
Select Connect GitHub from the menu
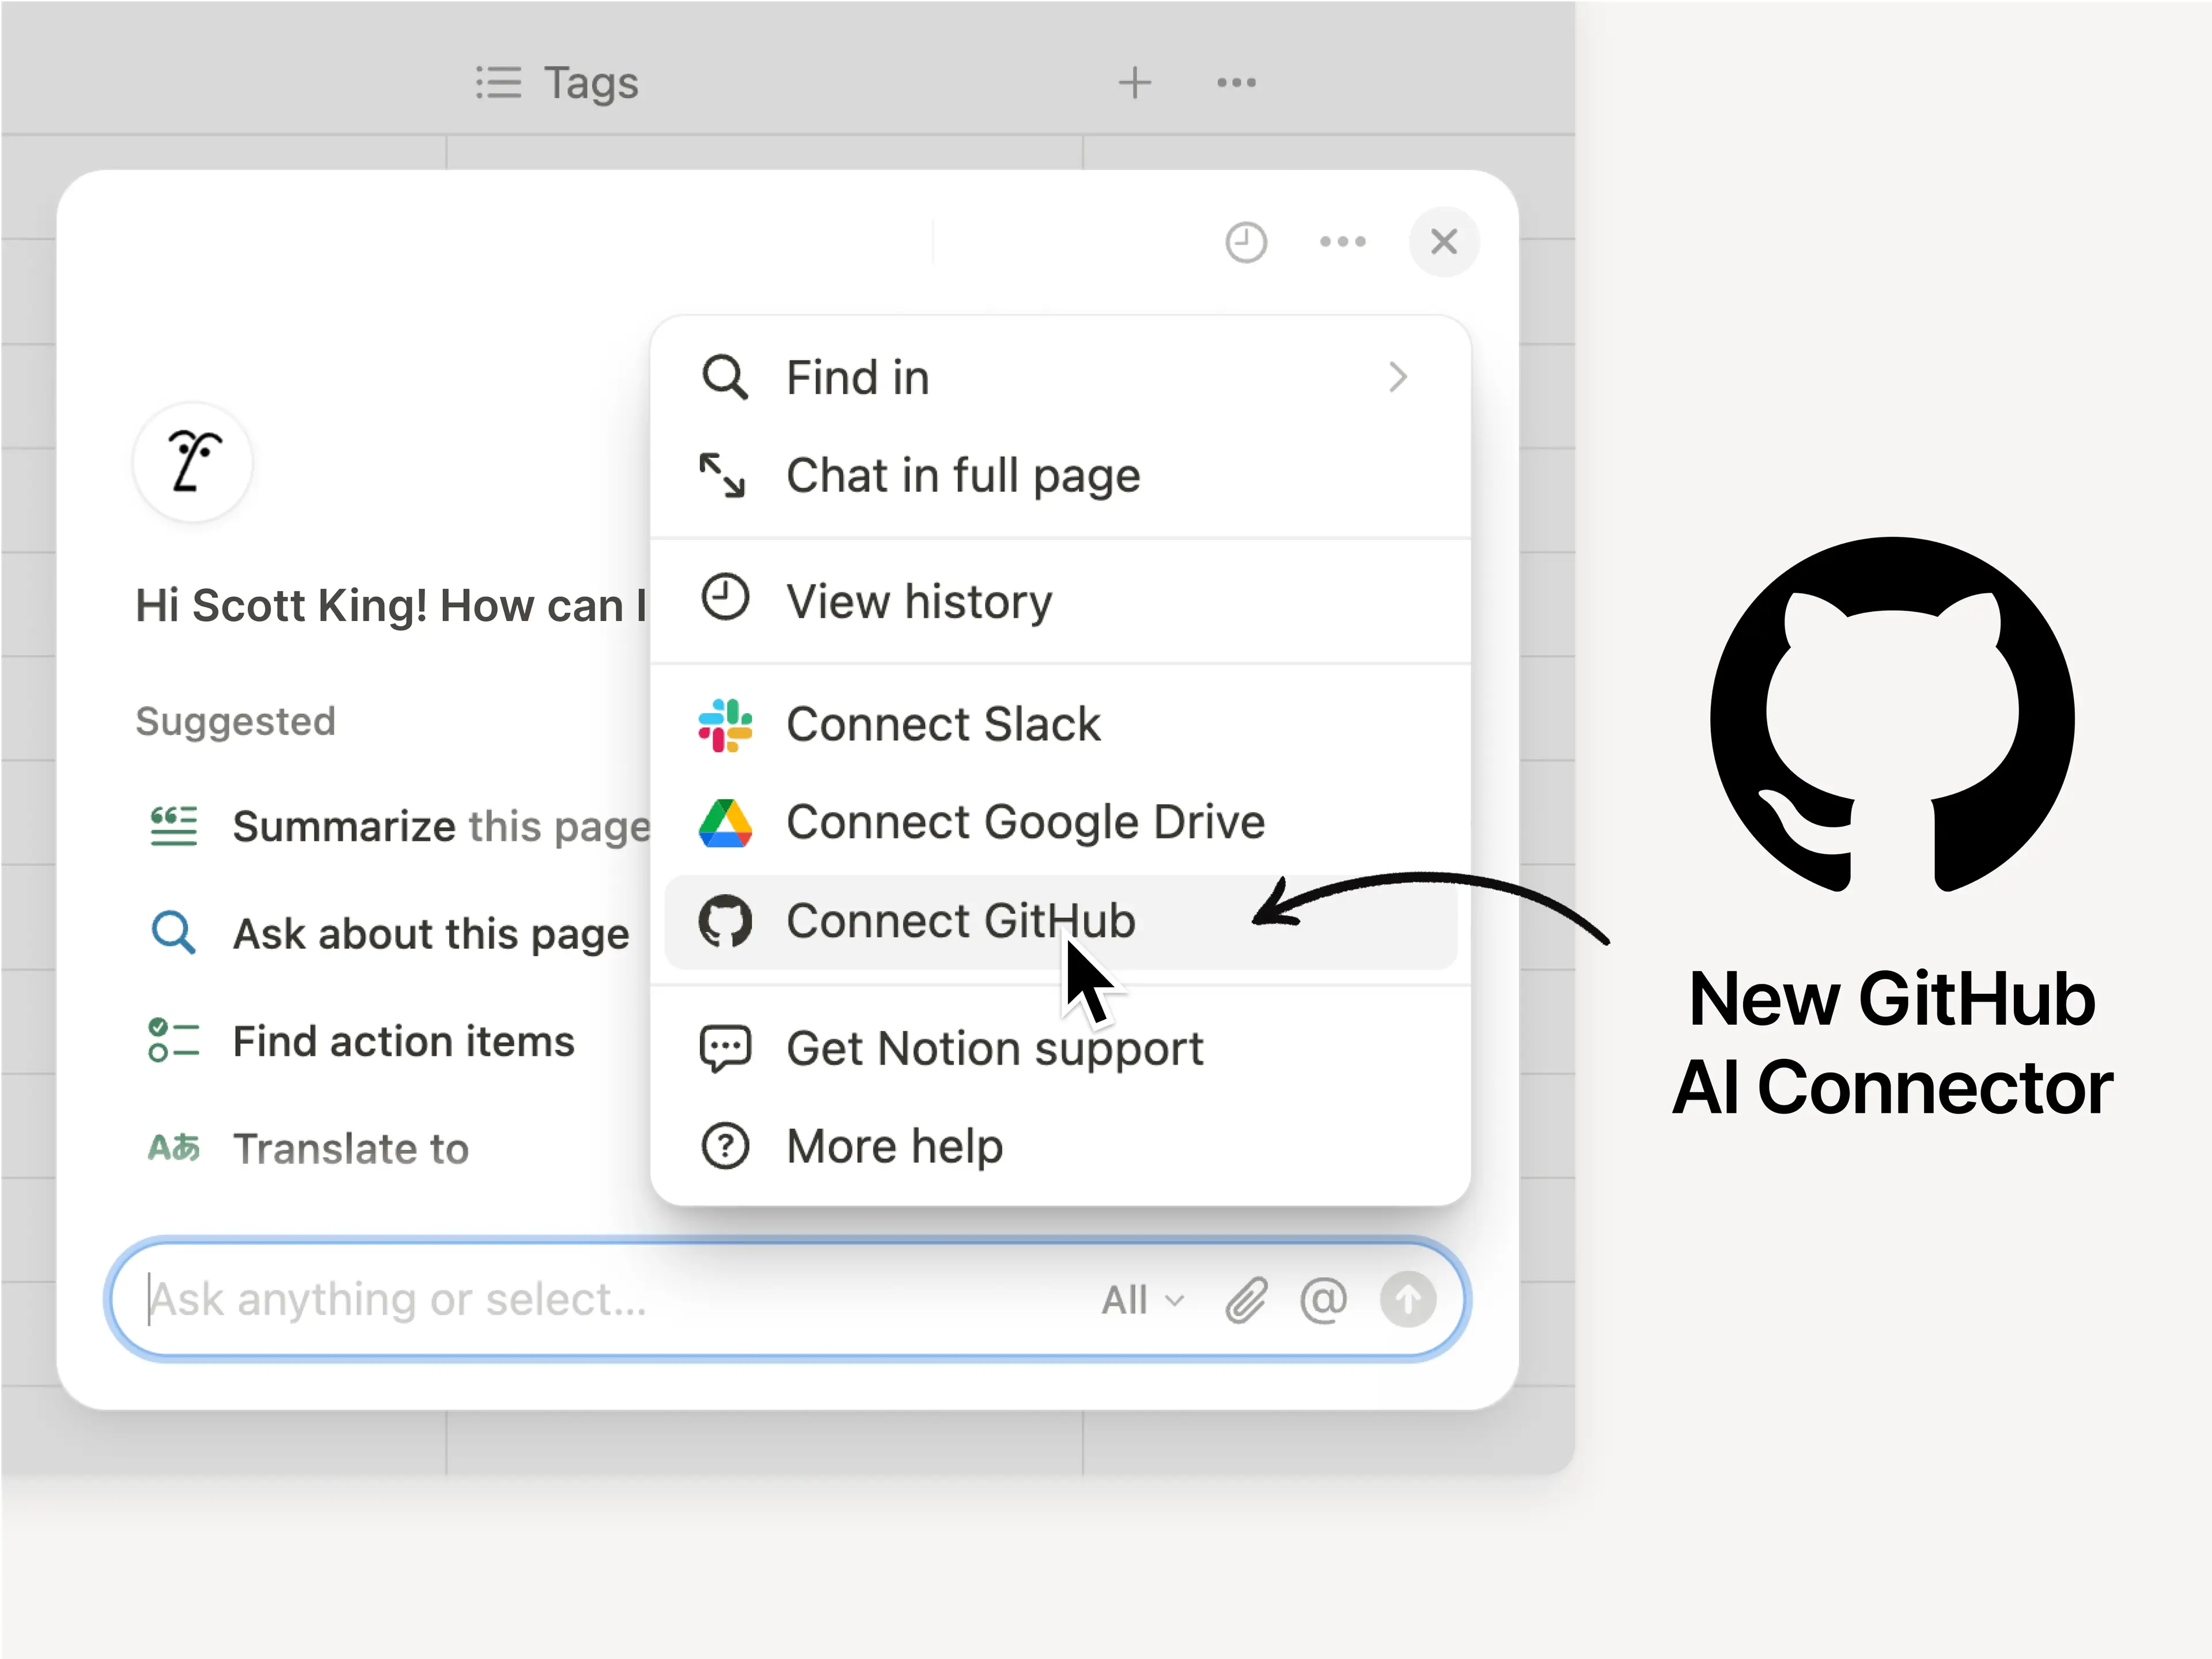[x=960, y=921]
